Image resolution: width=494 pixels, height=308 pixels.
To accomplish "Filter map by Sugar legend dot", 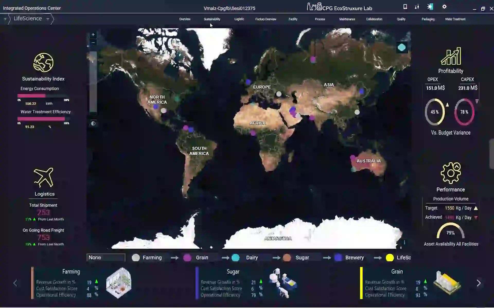I will tap(287, 258).
